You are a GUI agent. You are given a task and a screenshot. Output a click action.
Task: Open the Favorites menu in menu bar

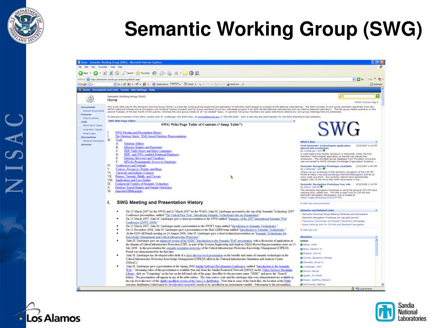[103, 67]
